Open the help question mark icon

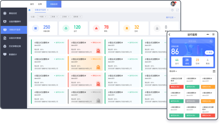(172, 10)
